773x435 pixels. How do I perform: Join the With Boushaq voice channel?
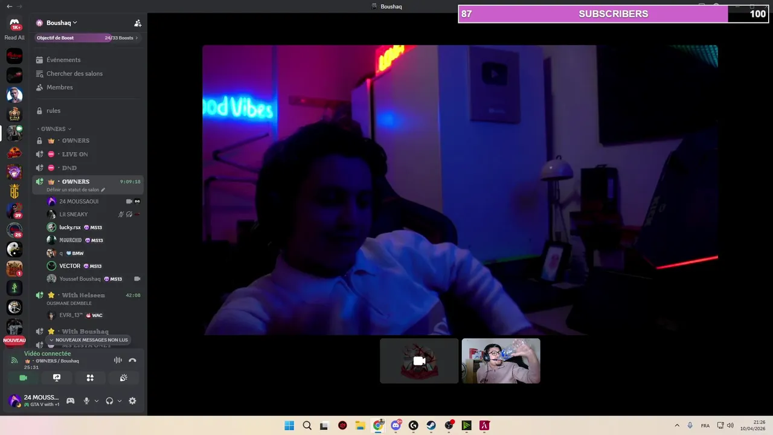point(88,332)
